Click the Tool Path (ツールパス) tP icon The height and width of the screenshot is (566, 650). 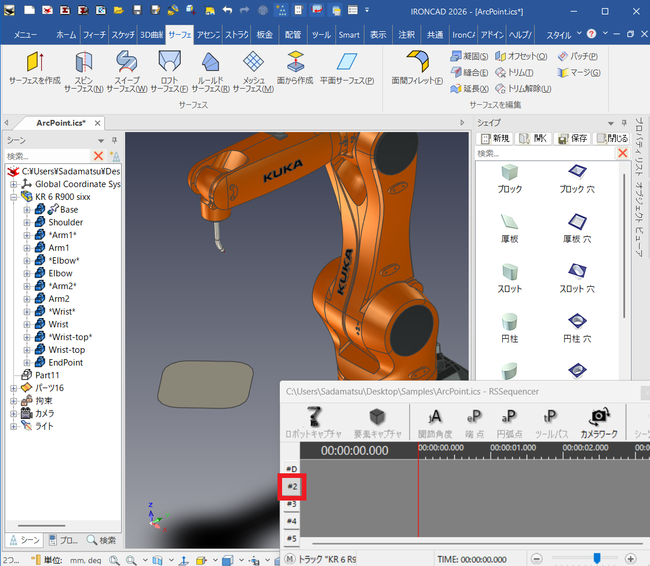(551, 422)
